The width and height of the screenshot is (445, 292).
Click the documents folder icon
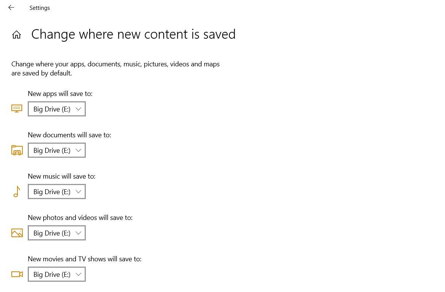pyautogui.click(x=17, y=150)
